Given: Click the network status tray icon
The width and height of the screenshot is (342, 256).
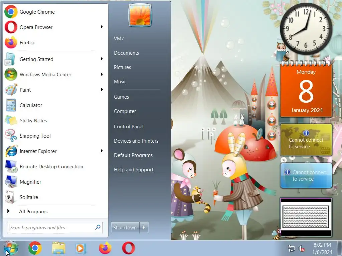Looking at the screenshot, I should (291, 248).
